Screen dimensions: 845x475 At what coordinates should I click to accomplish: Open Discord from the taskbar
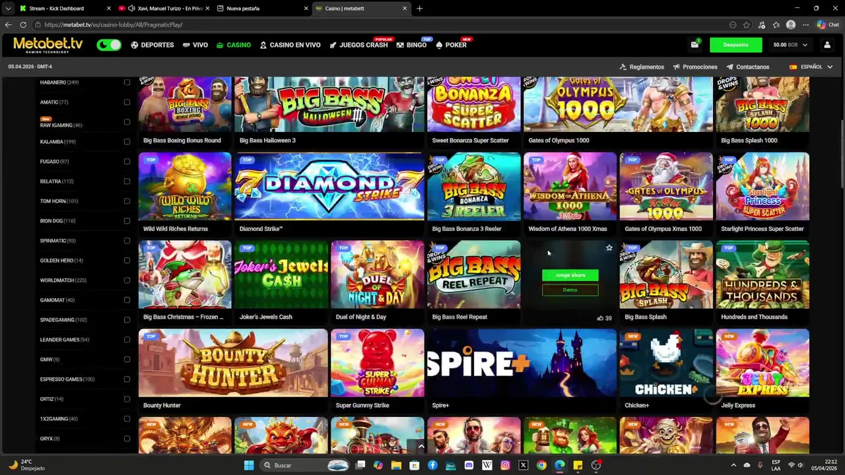point(469,465)
